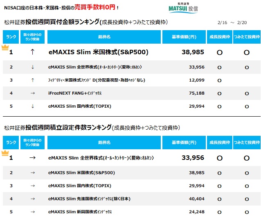Open eMAXIS Slim 米国株式(S&P500) at purchase rank 1
Viewport: 261px width, 219px height.
(x=98, y=52)
